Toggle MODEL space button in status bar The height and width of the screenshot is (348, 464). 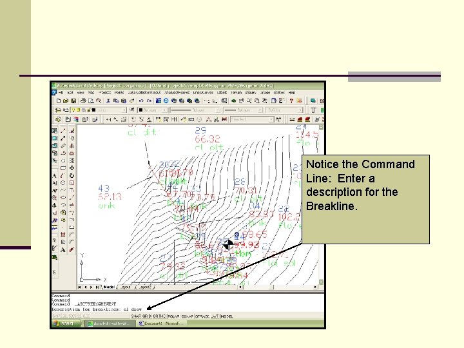coord(227,316)
